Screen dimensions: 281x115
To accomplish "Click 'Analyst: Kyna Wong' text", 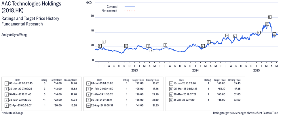I will click(x=14, y=35).
